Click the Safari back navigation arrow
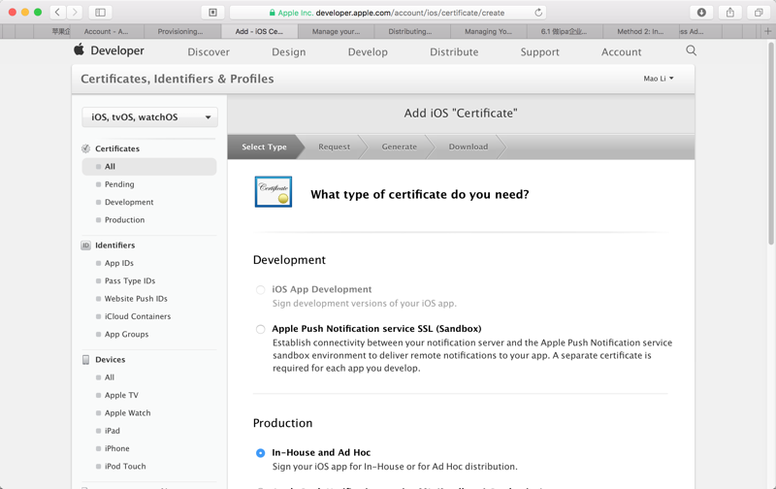 pyautogui.click(x=58, y=13)
